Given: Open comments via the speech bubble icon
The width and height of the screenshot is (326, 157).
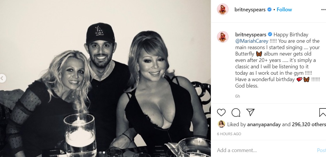Looking at the screenshot, I should 236,113.
